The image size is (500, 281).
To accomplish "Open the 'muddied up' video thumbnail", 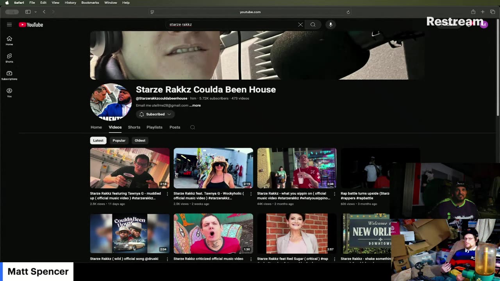I will pyautogui.click(x=130, y=168).
